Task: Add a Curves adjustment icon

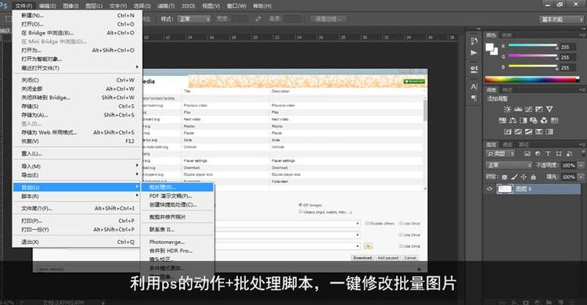Action: pos(528,109)
